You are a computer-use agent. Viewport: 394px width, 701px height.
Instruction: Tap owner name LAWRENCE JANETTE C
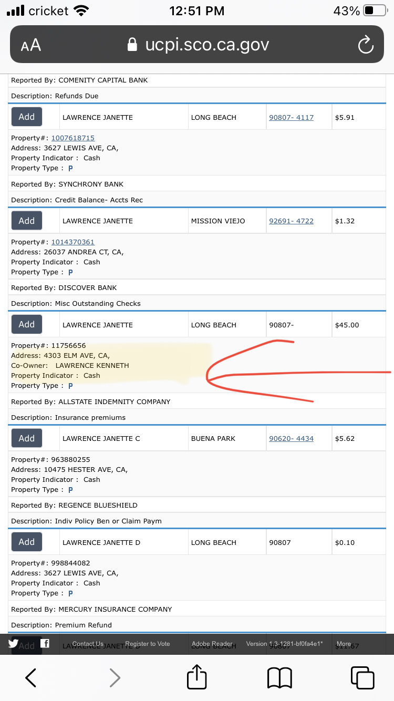point(101,438)
